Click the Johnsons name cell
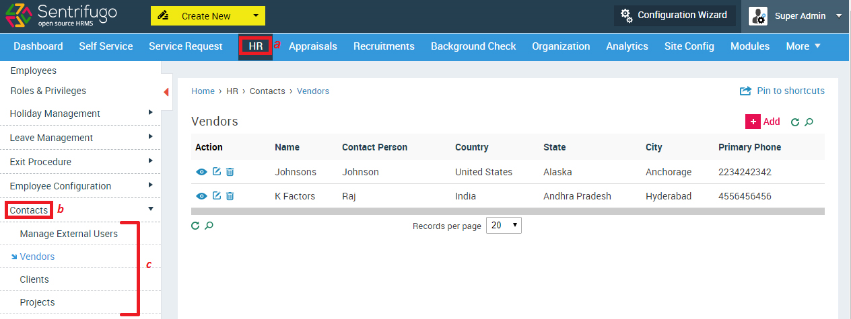This screenshot has height=319, width=851. click(296, 172)
